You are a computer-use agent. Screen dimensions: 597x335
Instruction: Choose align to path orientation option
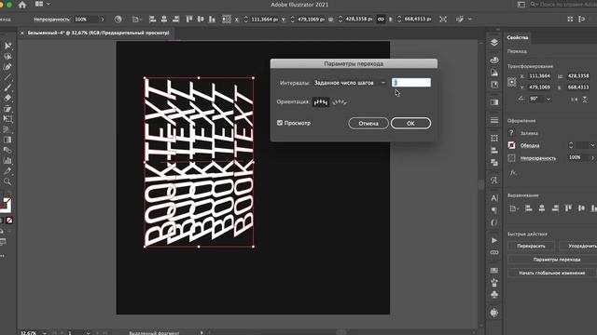[340, 101]
